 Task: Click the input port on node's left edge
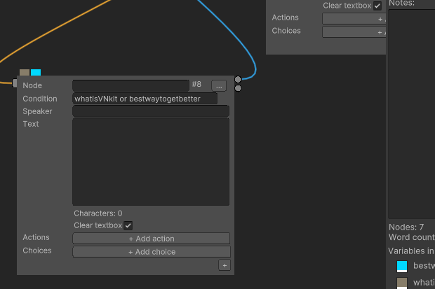(x=15, y=83)
